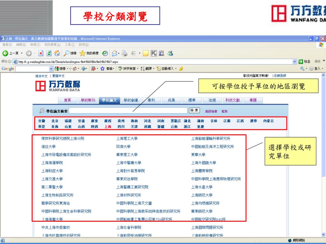Click the IE Forward arrow button
Screen dimensions: 326x244
(x=29, y=53)
